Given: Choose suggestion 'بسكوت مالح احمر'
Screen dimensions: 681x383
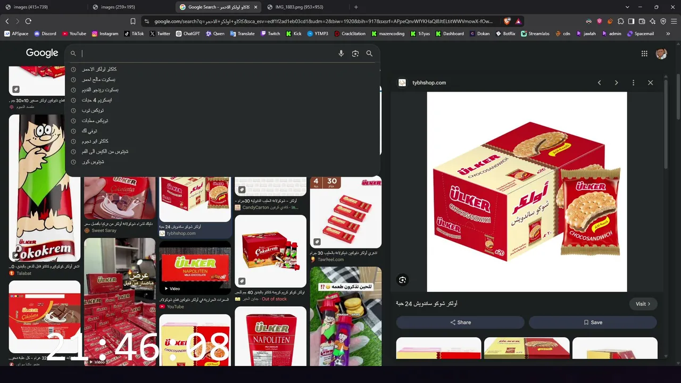Looking at the screenshot, I should [x=222, y=79].
